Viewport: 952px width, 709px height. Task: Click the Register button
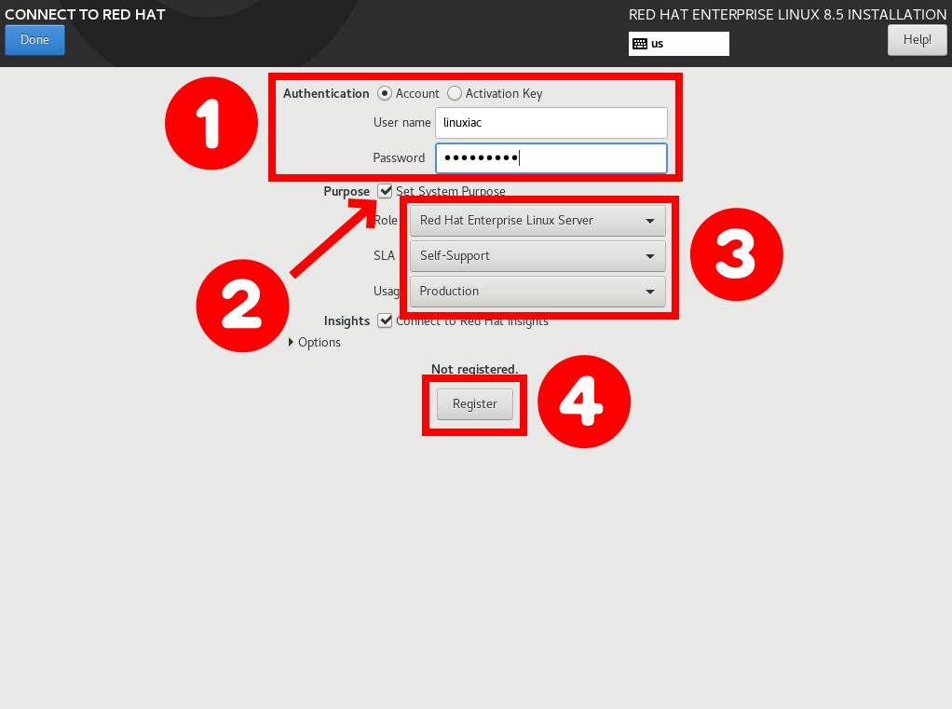click(x=475, y=404)
